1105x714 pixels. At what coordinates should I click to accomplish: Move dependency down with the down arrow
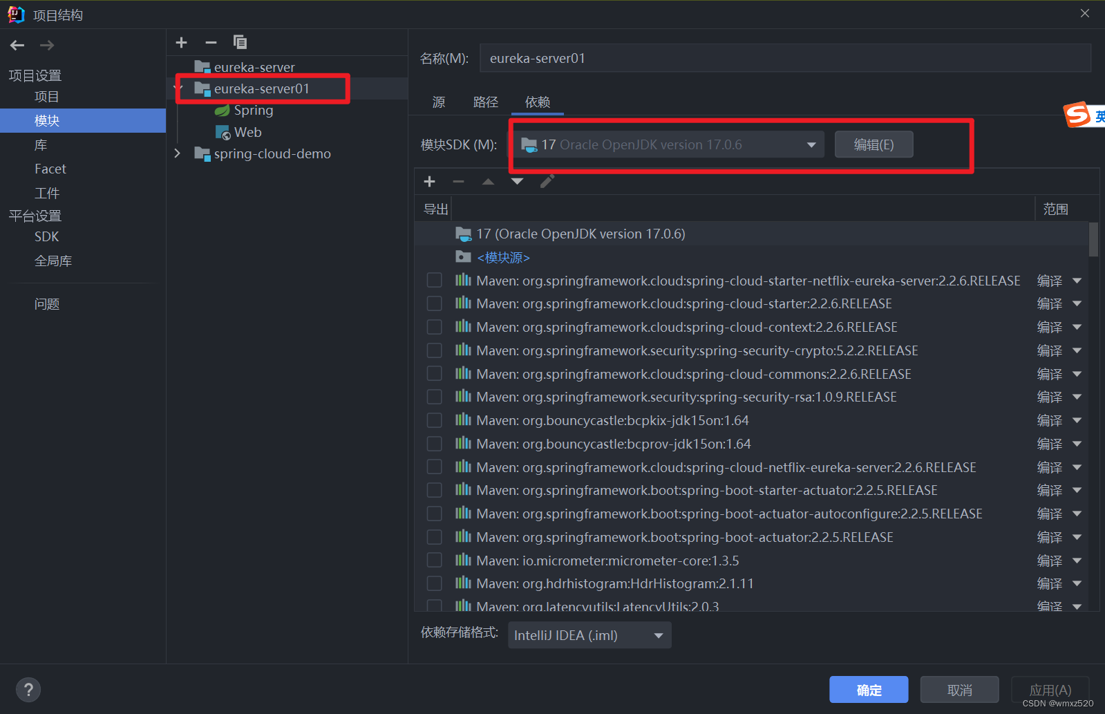[x=517, y=182]
